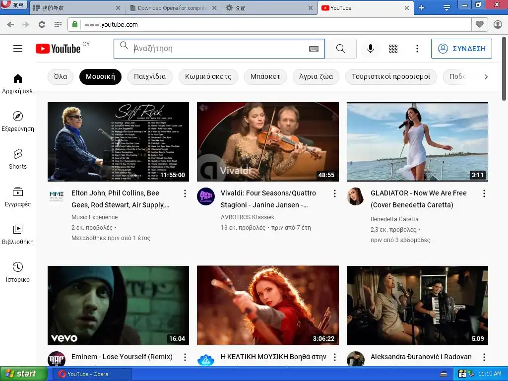This screenshot has height=381, width=508.
Task: Open options menu for ΚΕΛΤΙΚΗ ΜΟΥΣΙΚΗ video
Action: (335, 357)
